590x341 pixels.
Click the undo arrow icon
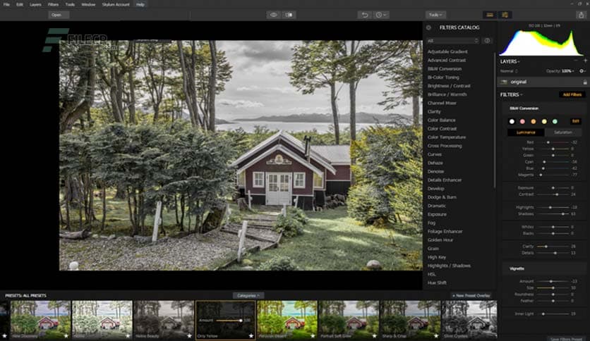point(365,15)
